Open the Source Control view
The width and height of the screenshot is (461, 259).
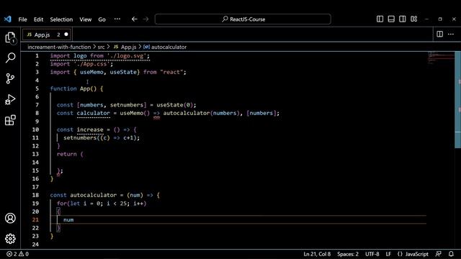click(x=10, y=78)
